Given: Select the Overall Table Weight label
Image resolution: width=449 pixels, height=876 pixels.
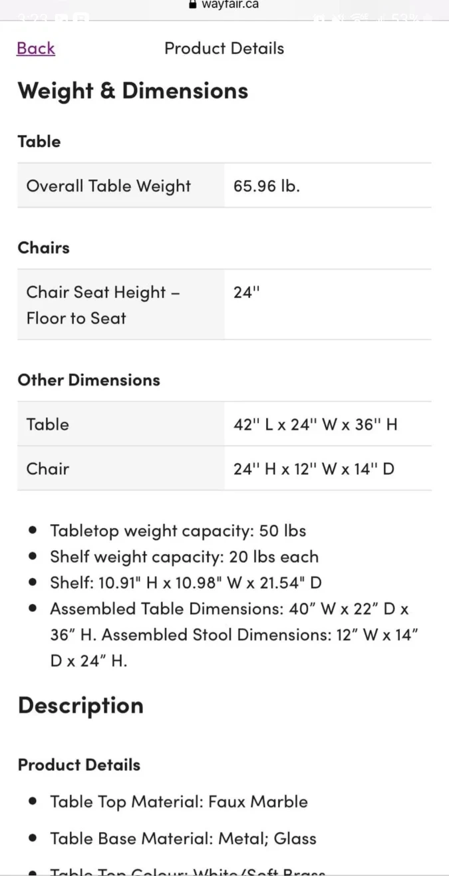Looking at the screenshot, I should pyautogui.click(x=108, y=186).
